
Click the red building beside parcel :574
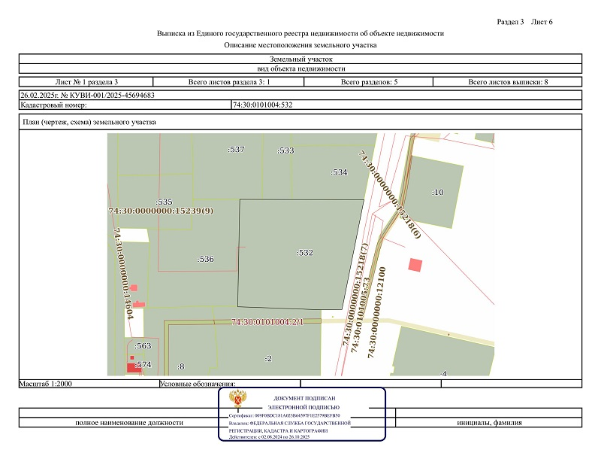pyautogui.click(x=133, y=367)
